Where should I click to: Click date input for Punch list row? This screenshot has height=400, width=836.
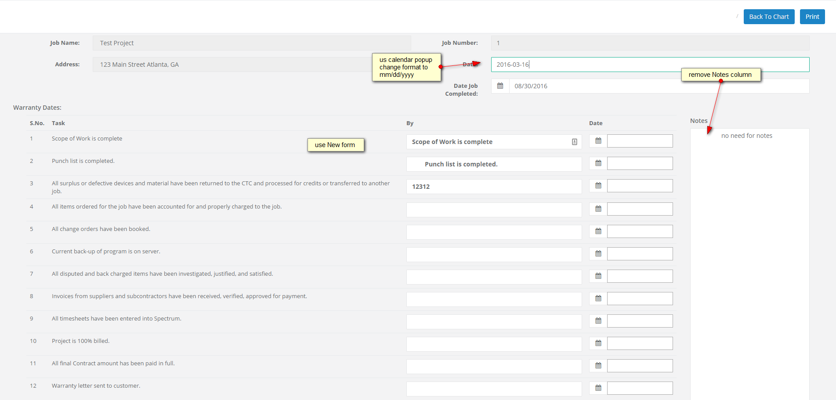pos(640,163)
